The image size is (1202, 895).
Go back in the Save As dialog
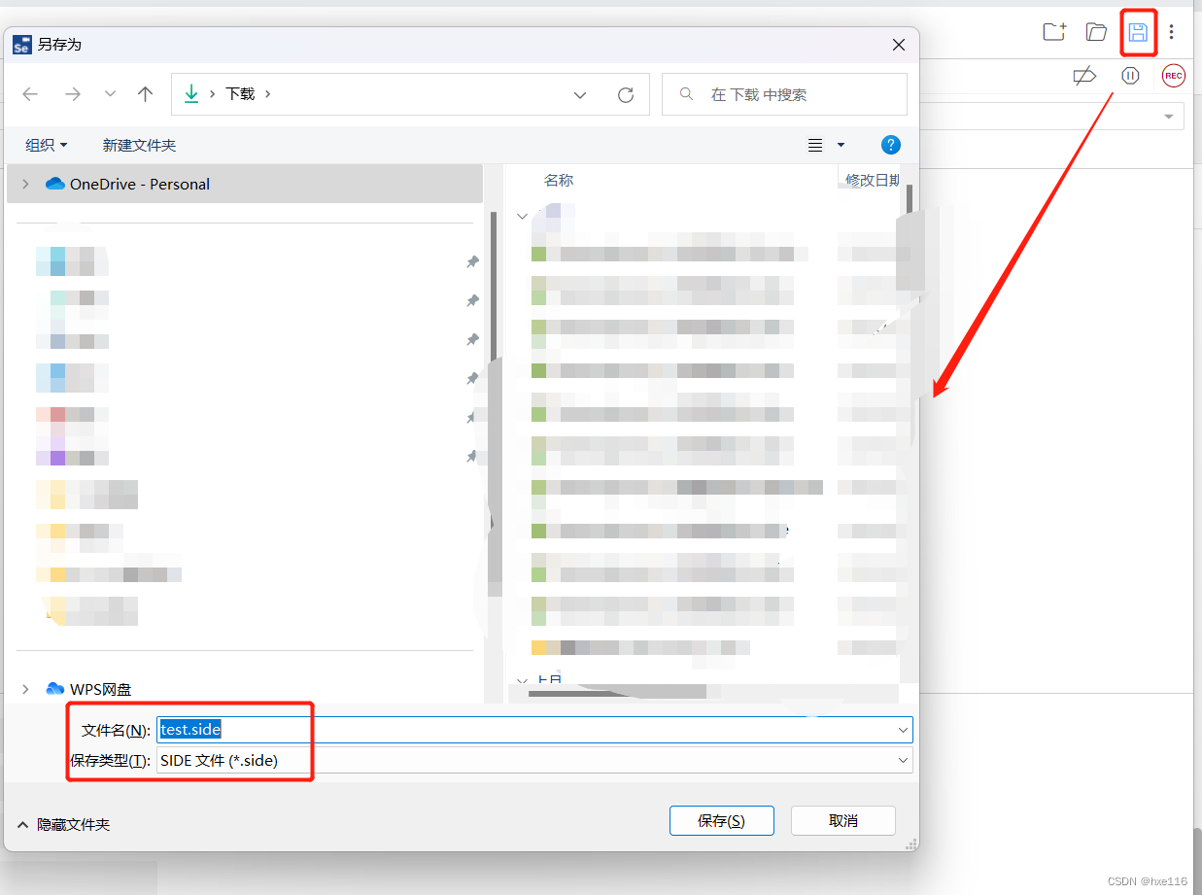[30, 94]
